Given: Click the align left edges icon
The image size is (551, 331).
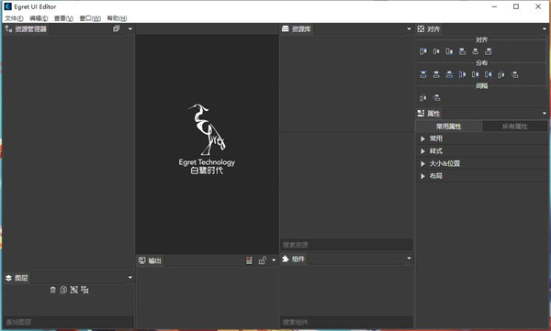Looking at the screenshot, I should 423,51.
